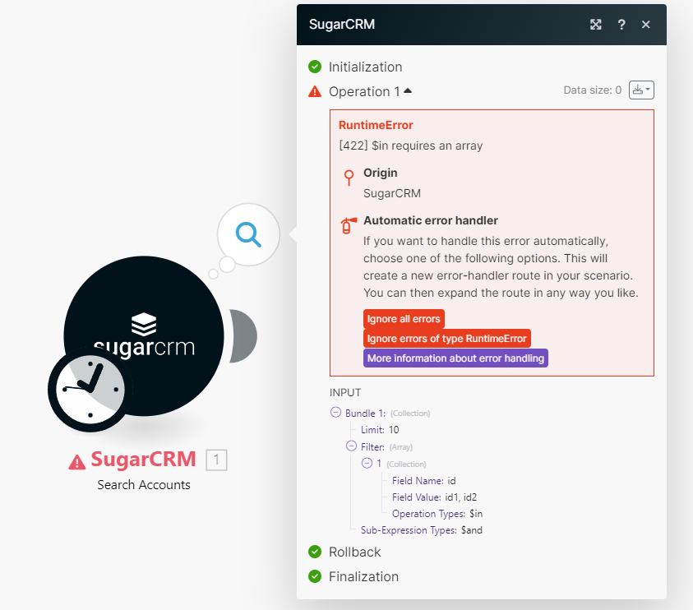The image size is (693, 610).
Task: Click the 'Data size: 0' text
Action: click(x=592, y=90)
